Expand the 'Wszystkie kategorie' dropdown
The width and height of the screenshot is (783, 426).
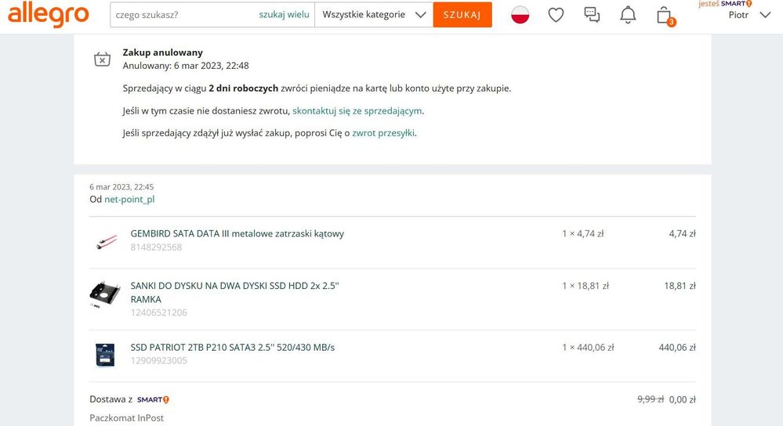tap(374, 15)
